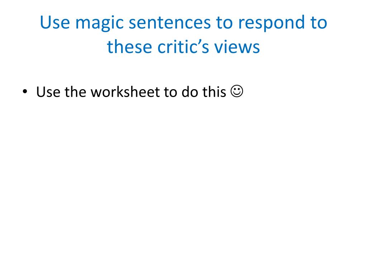
Task: Click the black word 'Use' in the bullet line
Action: tap(48, 92)
